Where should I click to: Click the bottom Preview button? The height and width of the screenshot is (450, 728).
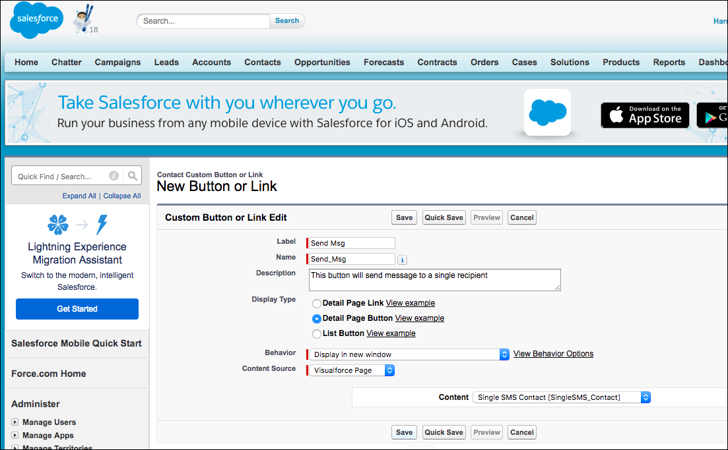(x=486, y=432)
